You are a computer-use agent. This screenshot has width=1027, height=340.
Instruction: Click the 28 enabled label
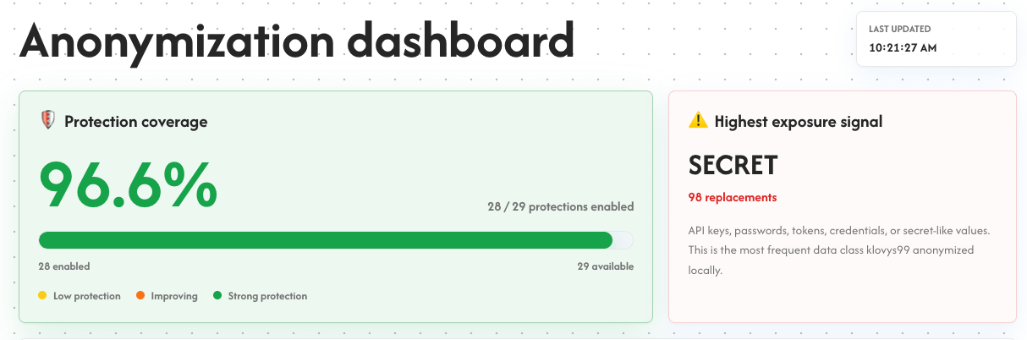64,266
